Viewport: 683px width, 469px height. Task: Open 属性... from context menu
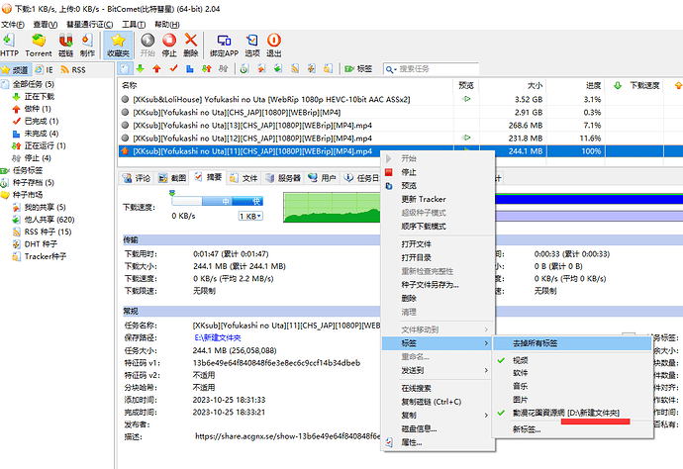coord(411,442)
